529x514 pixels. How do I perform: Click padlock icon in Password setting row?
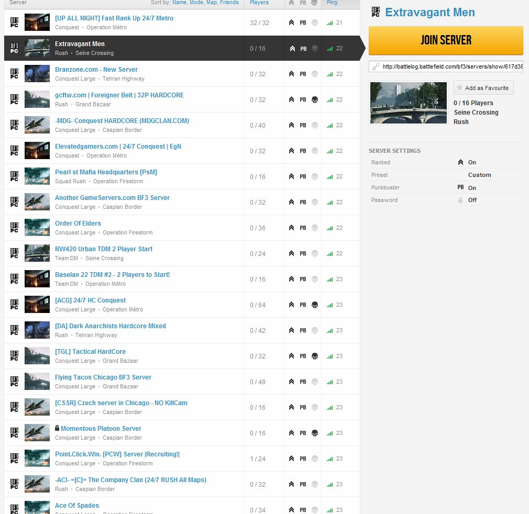460,200
